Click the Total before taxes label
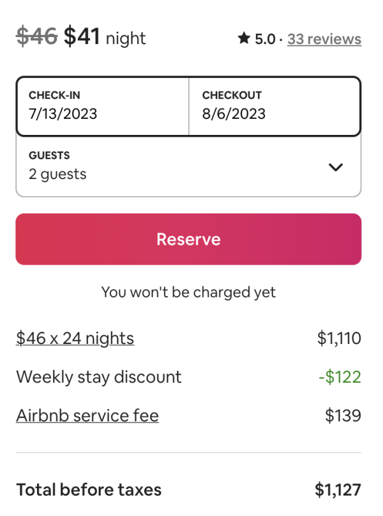The width and height of the screenshot is (383, 516). (x=89, y=490)
